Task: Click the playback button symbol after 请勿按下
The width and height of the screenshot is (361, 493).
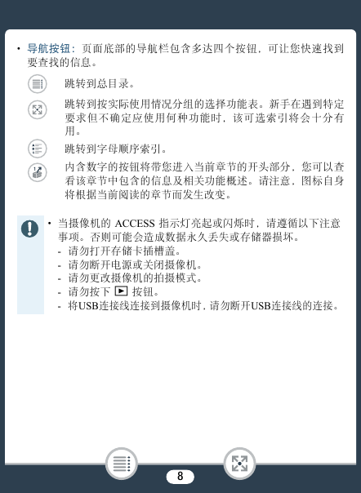Action: tap(121, 291)
